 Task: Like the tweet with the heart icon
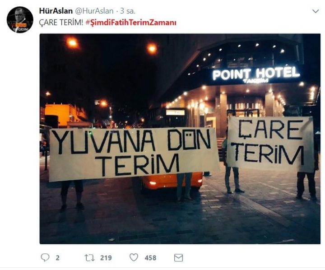[x=134, y=257]
